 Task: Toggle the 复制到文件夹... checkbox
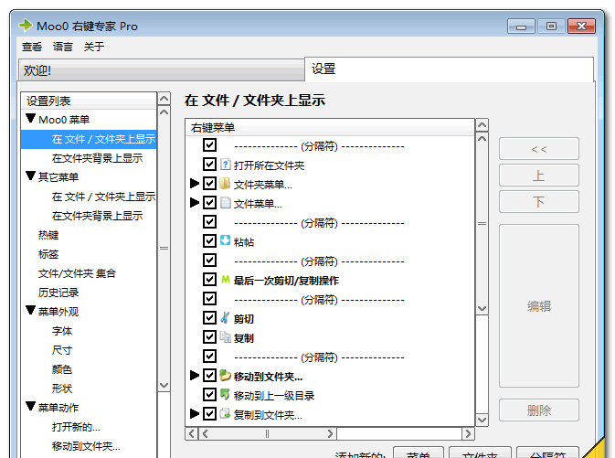(209, 413)
